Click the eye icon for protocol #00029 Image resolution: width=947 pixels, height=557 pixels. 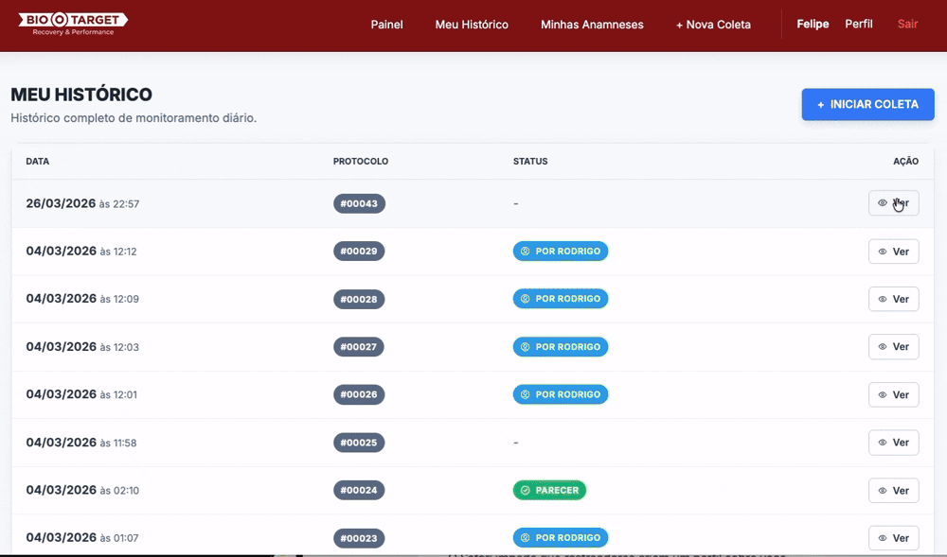pos(883,252)
